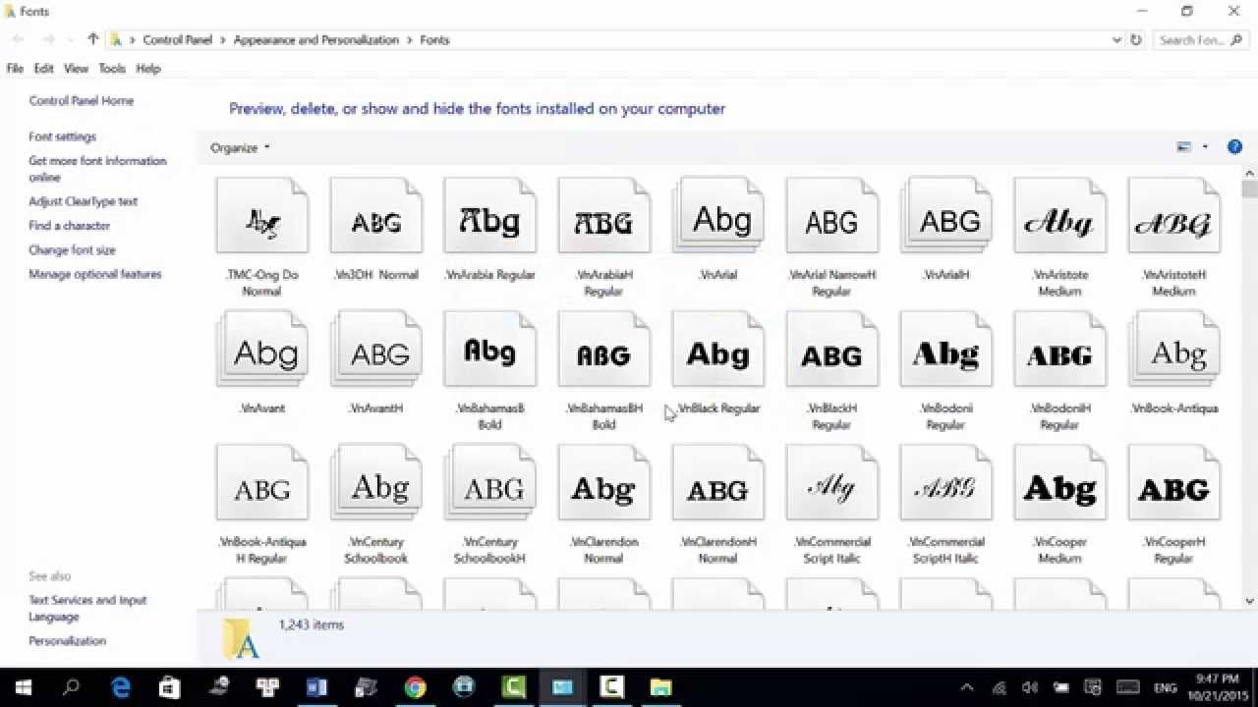The height and width of the screenshot is (707, 1258).
Task: Expand the recent locations arrow
Action: pyautogui.click(x=69, y=40)
